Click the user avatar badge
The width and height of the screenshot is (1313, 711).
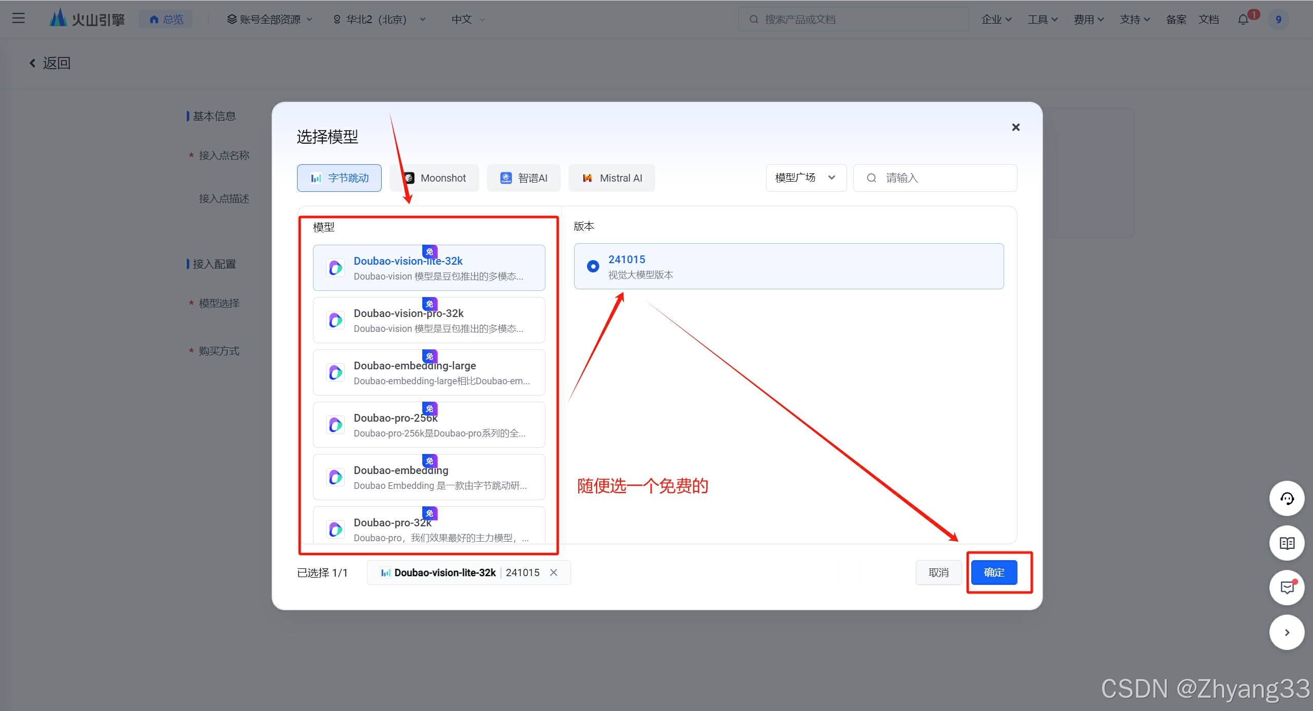pos(1278,19)
